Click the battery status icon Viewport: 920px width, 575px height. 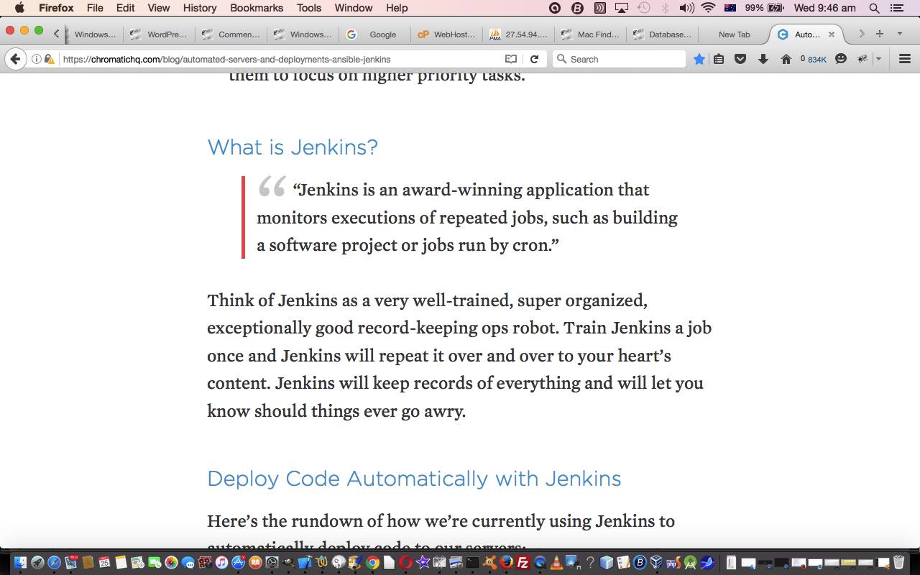coord(776,8)
